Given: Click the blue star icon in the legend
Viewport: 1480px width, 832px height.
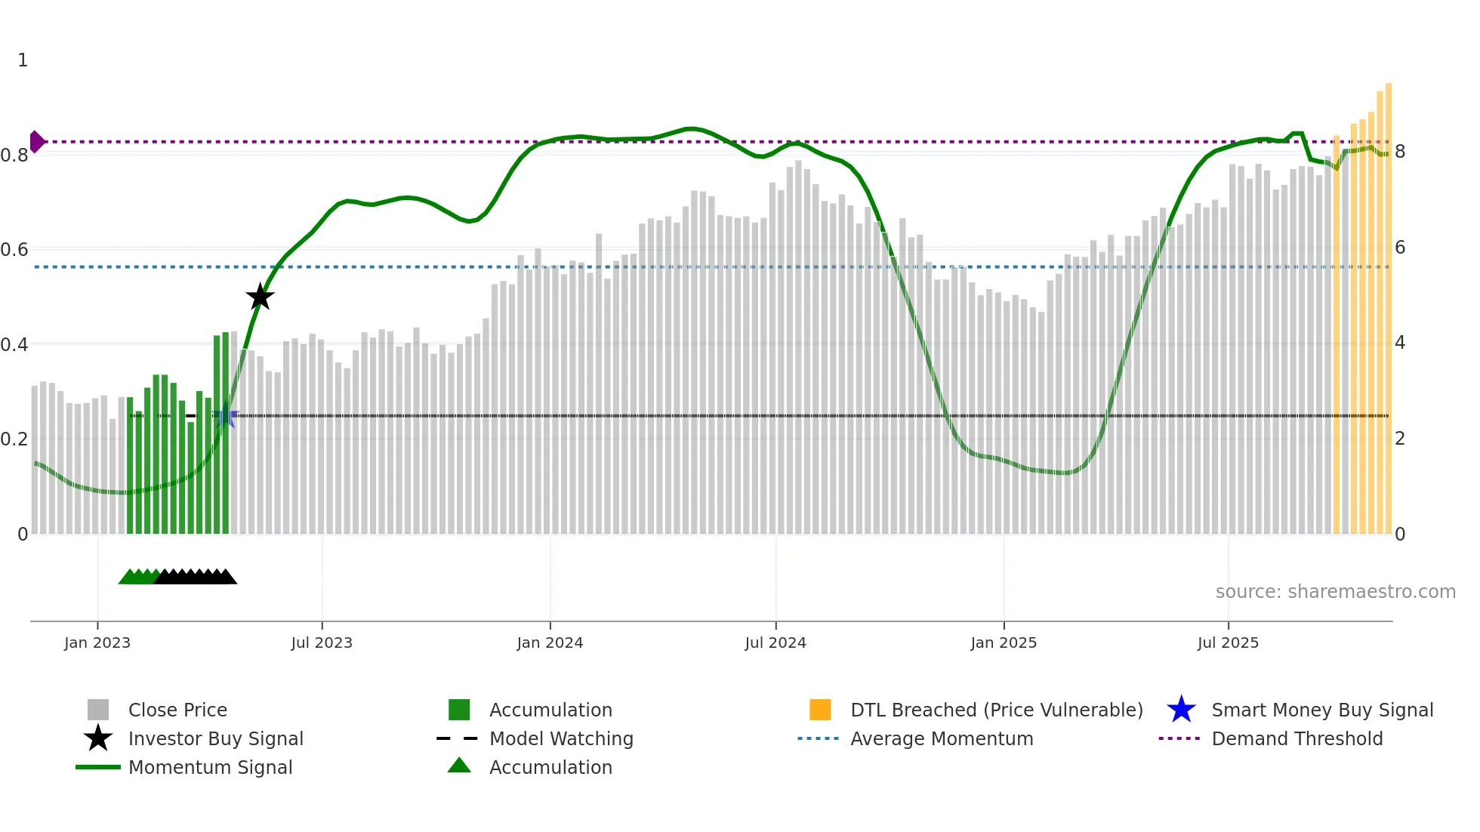Looking at the screenshot, I should [1181, 710].
